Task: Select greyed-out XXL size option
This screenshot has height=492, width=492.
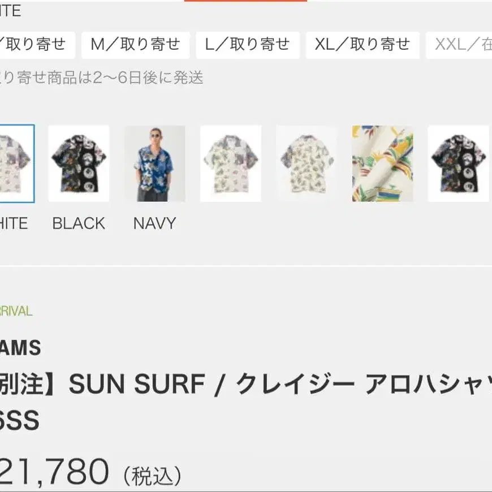Action: click(459, 45)
